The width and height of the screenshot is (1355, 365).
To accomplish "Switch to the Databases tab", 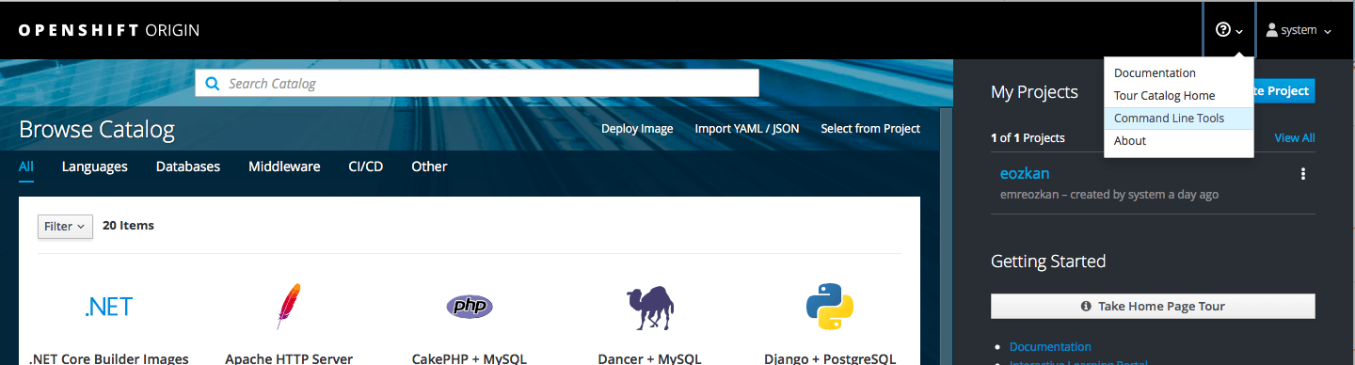I will 188,167.
